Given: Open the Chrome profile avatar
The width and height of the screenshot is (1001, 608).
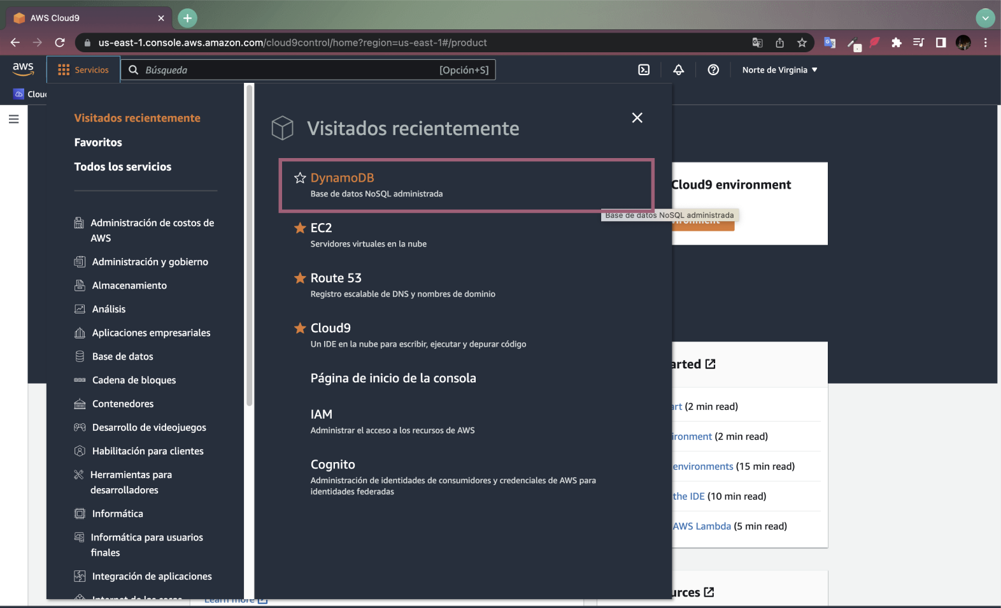Looking at the screenshot, I should pos(963,43).
